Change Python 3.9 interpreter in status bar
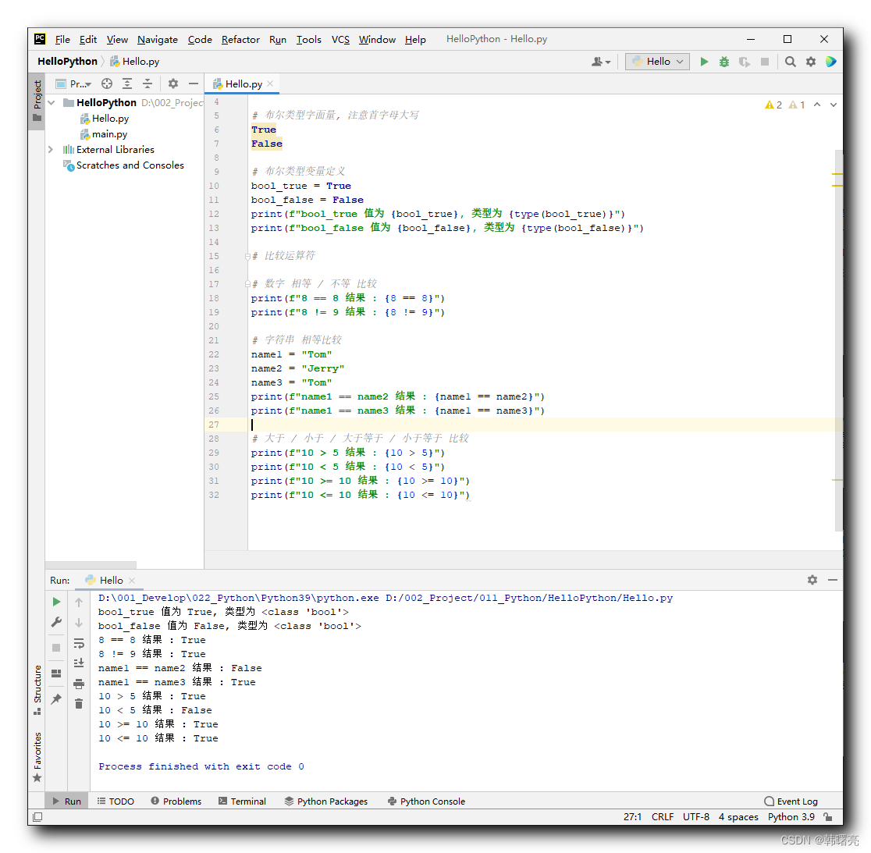The width and height of the screenshot is (871, 853). 791,817
